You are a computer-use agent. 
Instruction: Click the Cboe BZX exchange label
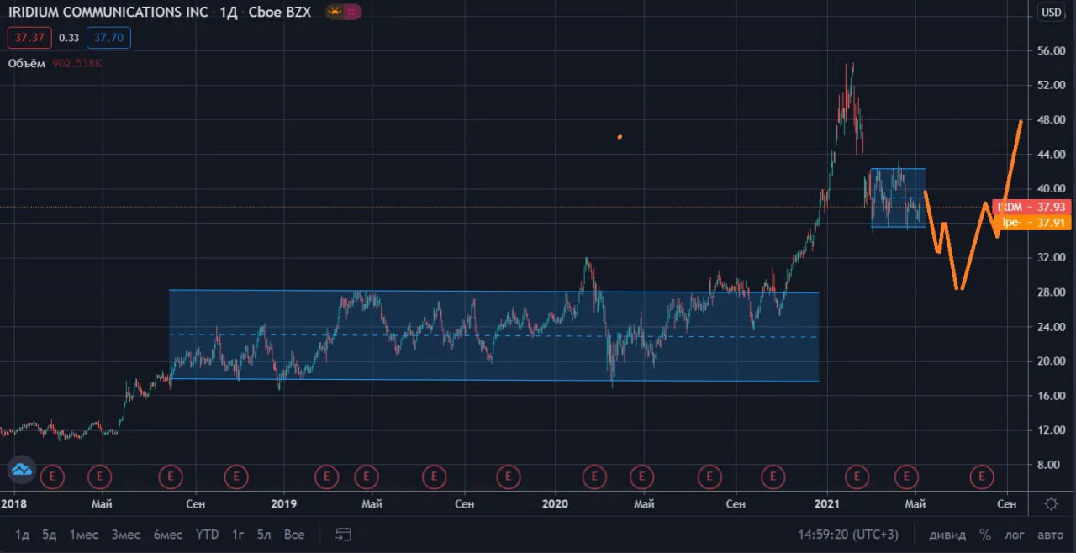(x=280, y=12)
